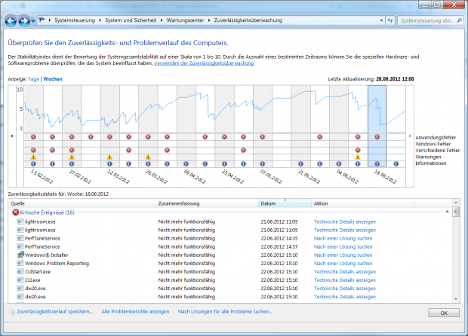Switch the chart view to Tage
The image size is (468, 336).
pos(33,78)
